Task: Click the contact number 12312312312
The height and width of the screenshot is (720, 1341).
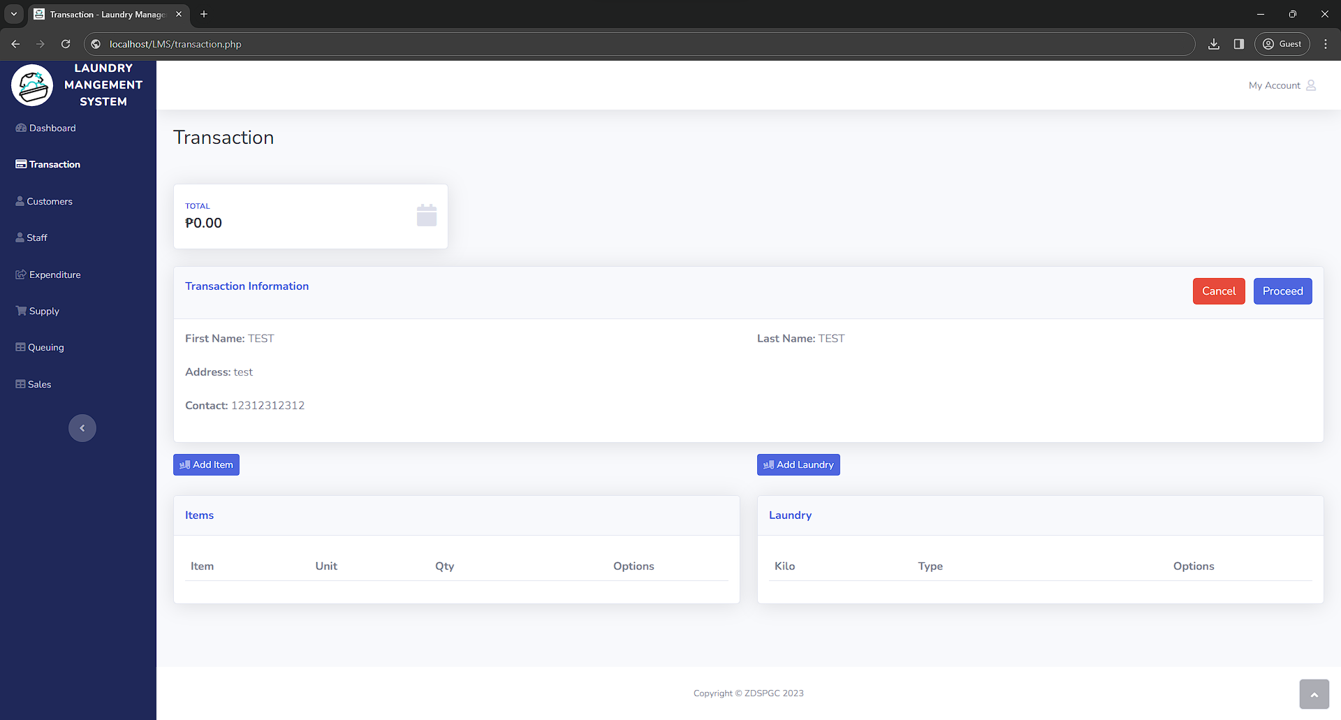Action: 268,406
